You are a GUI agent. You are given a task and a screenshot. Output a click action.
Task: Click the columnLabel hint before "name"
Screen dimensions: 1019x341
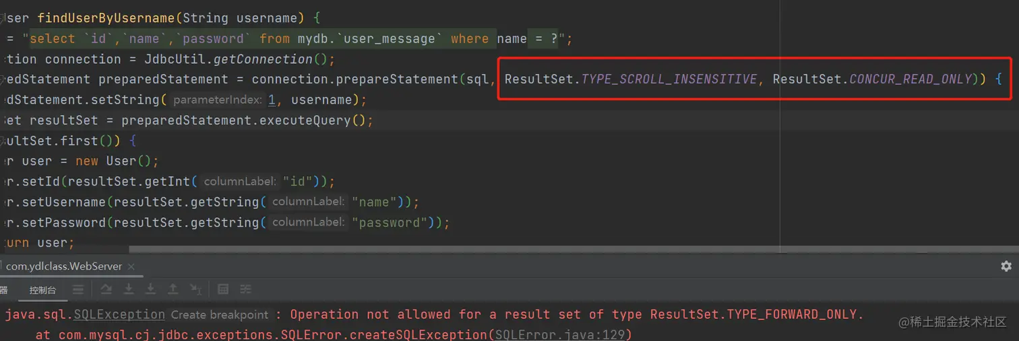pos(308,202)
